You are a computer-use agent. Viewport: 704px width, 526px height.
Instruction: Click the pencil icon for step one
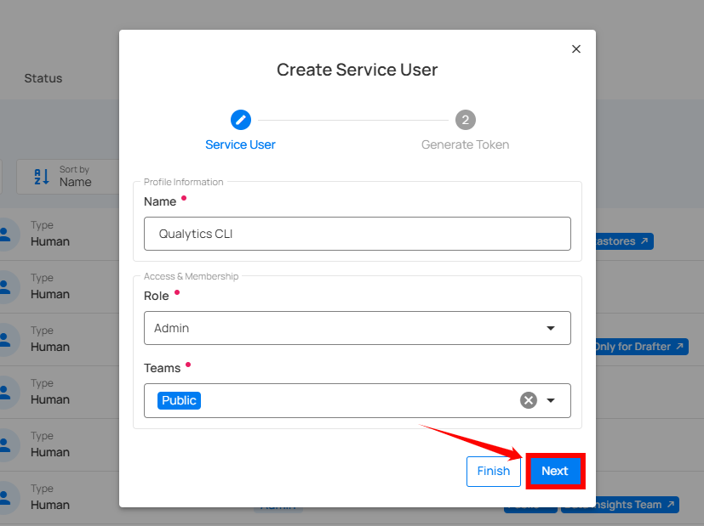click(x=241, y=120)
